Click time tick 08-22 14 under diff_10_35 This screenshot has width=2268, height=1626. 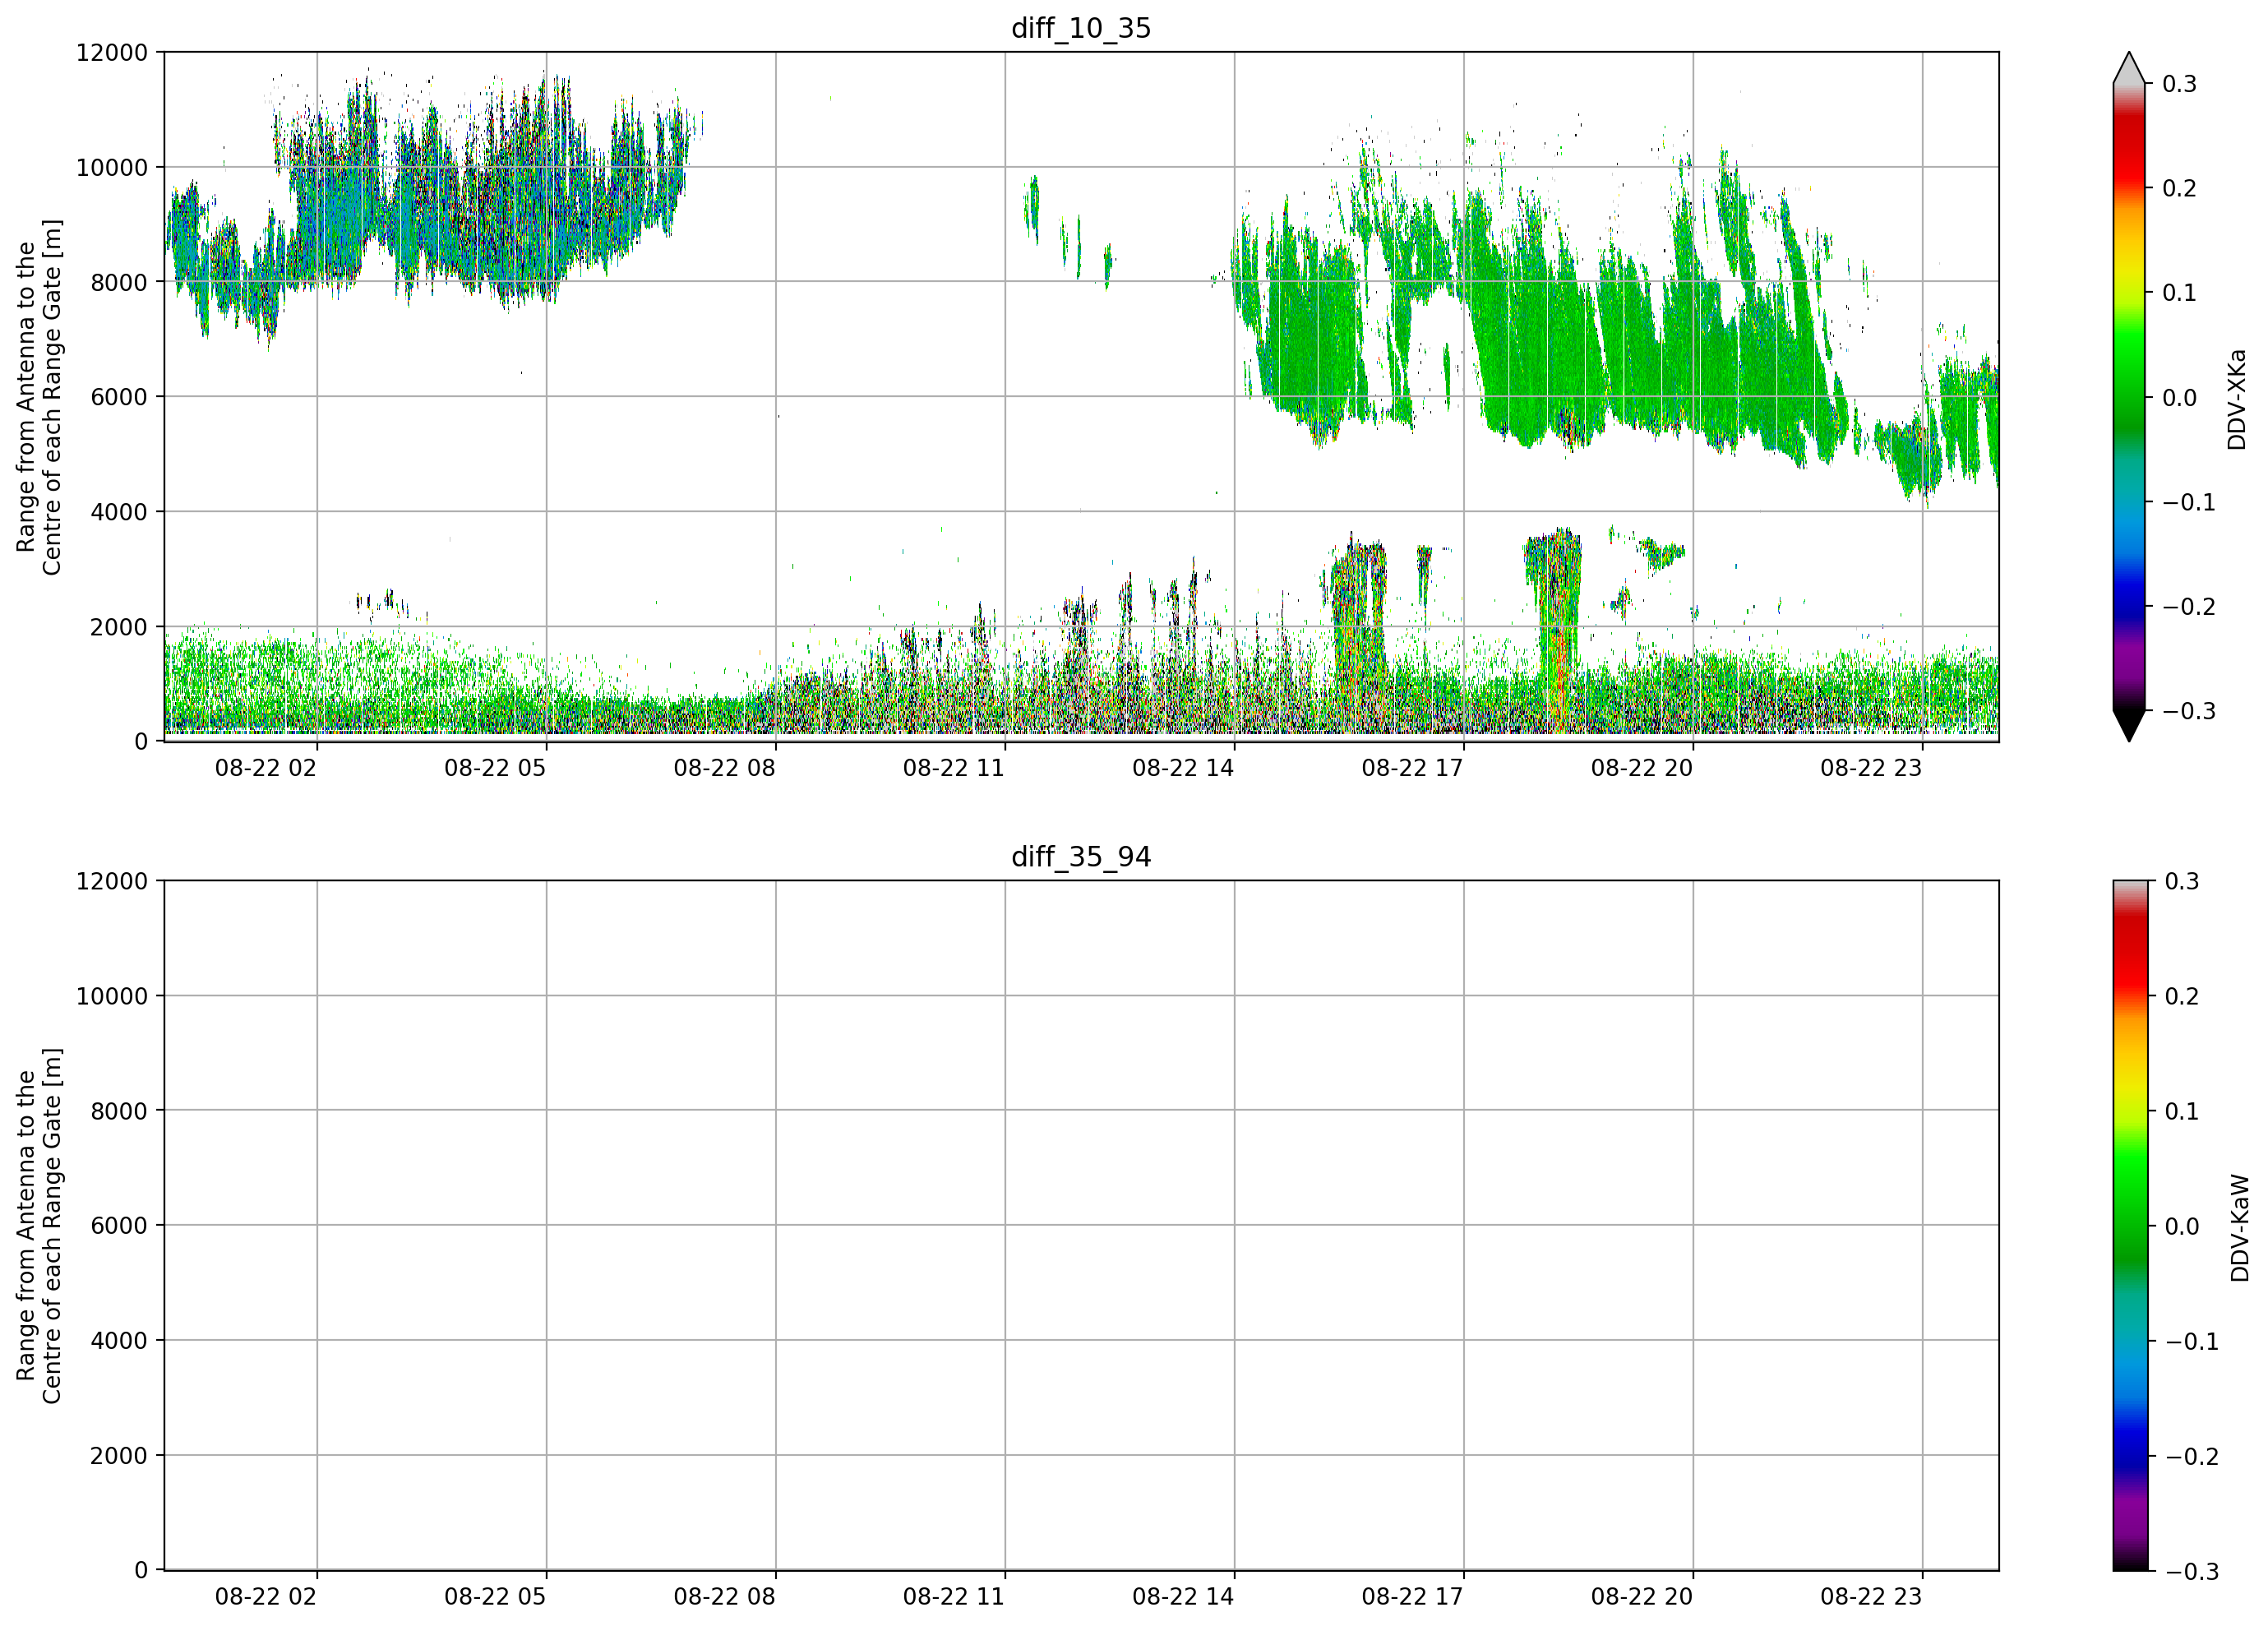coord(1183,768)
